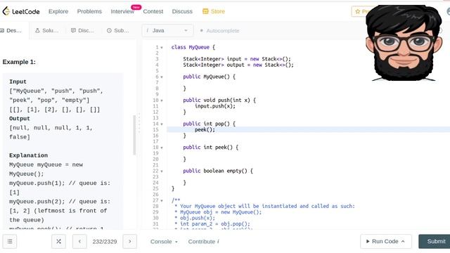Open the Explore menu item
Image resolution: width=450 pixels, height=253 pixels.
pyautogui.click(x=58, y=11)
